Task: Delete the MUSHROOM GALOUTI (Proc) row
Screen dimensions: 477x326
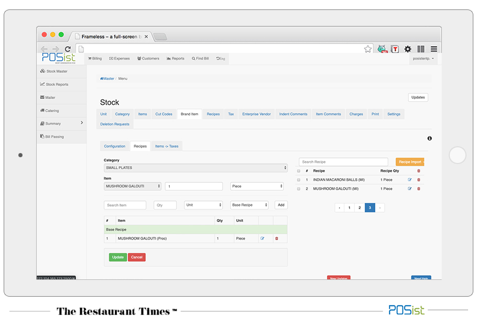Action: tap(277, 238)
